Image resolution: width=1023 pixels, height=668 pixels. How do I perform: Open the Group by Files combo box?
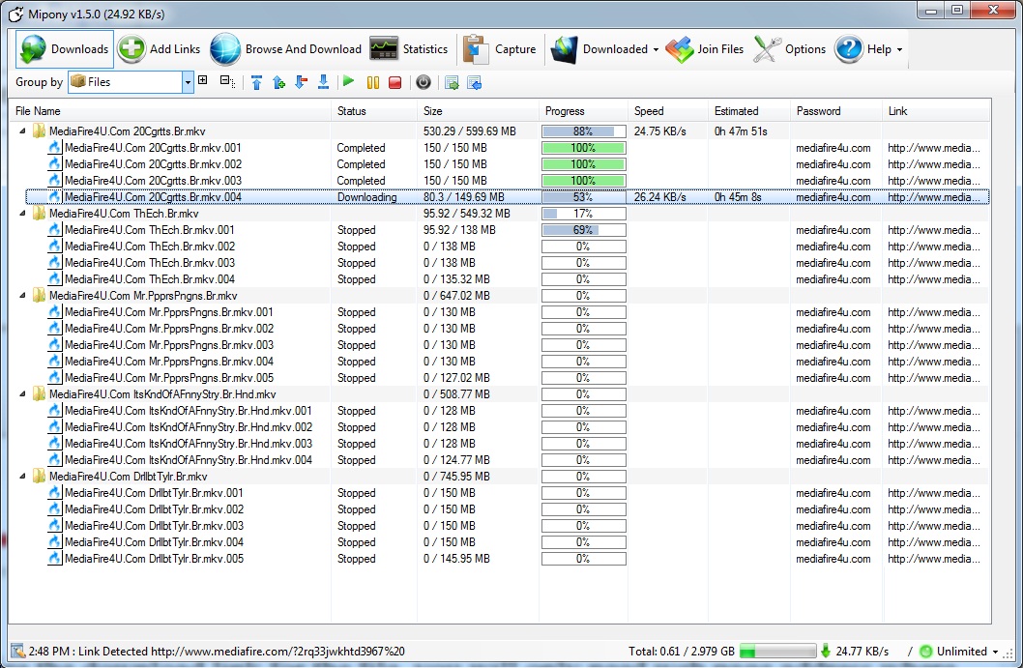tap(131, 82)
